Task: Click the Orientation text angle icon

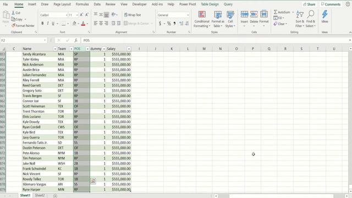Action: point(114,15)
